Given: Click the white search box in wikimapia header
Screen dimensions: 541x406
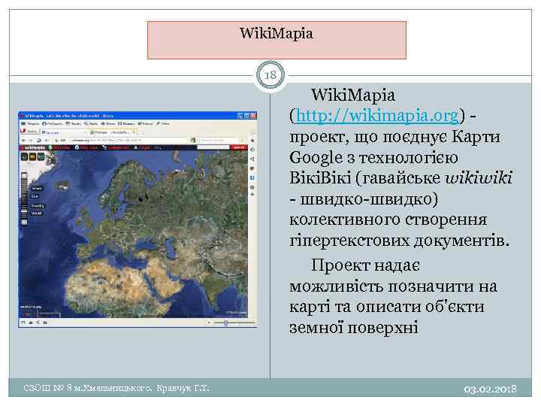Looking at the screenshot, I should (x=213, y=147).
